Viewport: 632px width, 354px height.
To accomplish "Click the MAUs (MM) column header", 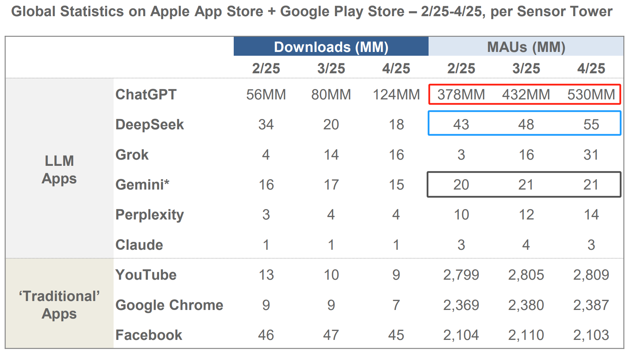I will 526,47.
